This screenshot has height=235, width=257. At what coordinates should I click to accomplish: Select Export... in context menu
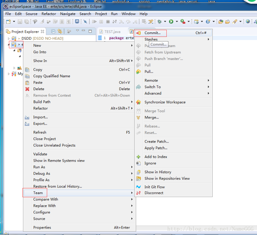click(x=80, y=123)
